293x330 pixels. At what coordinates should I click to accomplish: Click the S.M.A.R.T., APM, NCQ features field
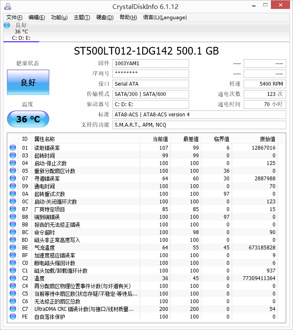[199, 125]
